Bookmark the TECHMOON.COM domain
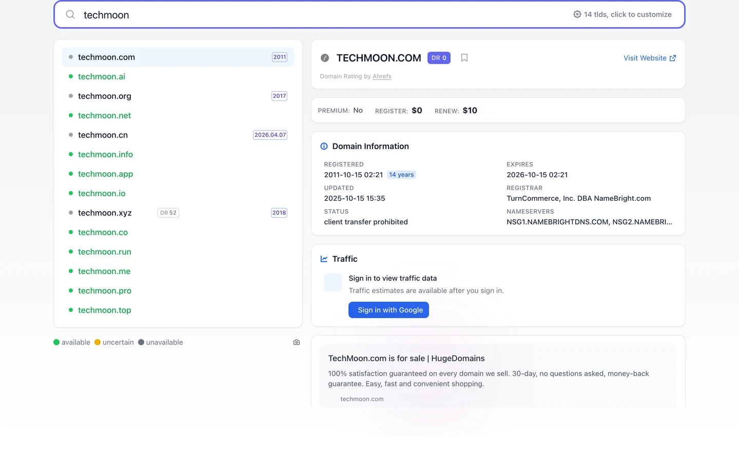739x461 pixels. (x=464, y=58)
